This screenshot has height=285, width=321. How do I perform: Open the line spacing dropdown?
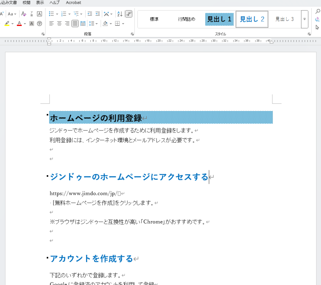point(97,24)
